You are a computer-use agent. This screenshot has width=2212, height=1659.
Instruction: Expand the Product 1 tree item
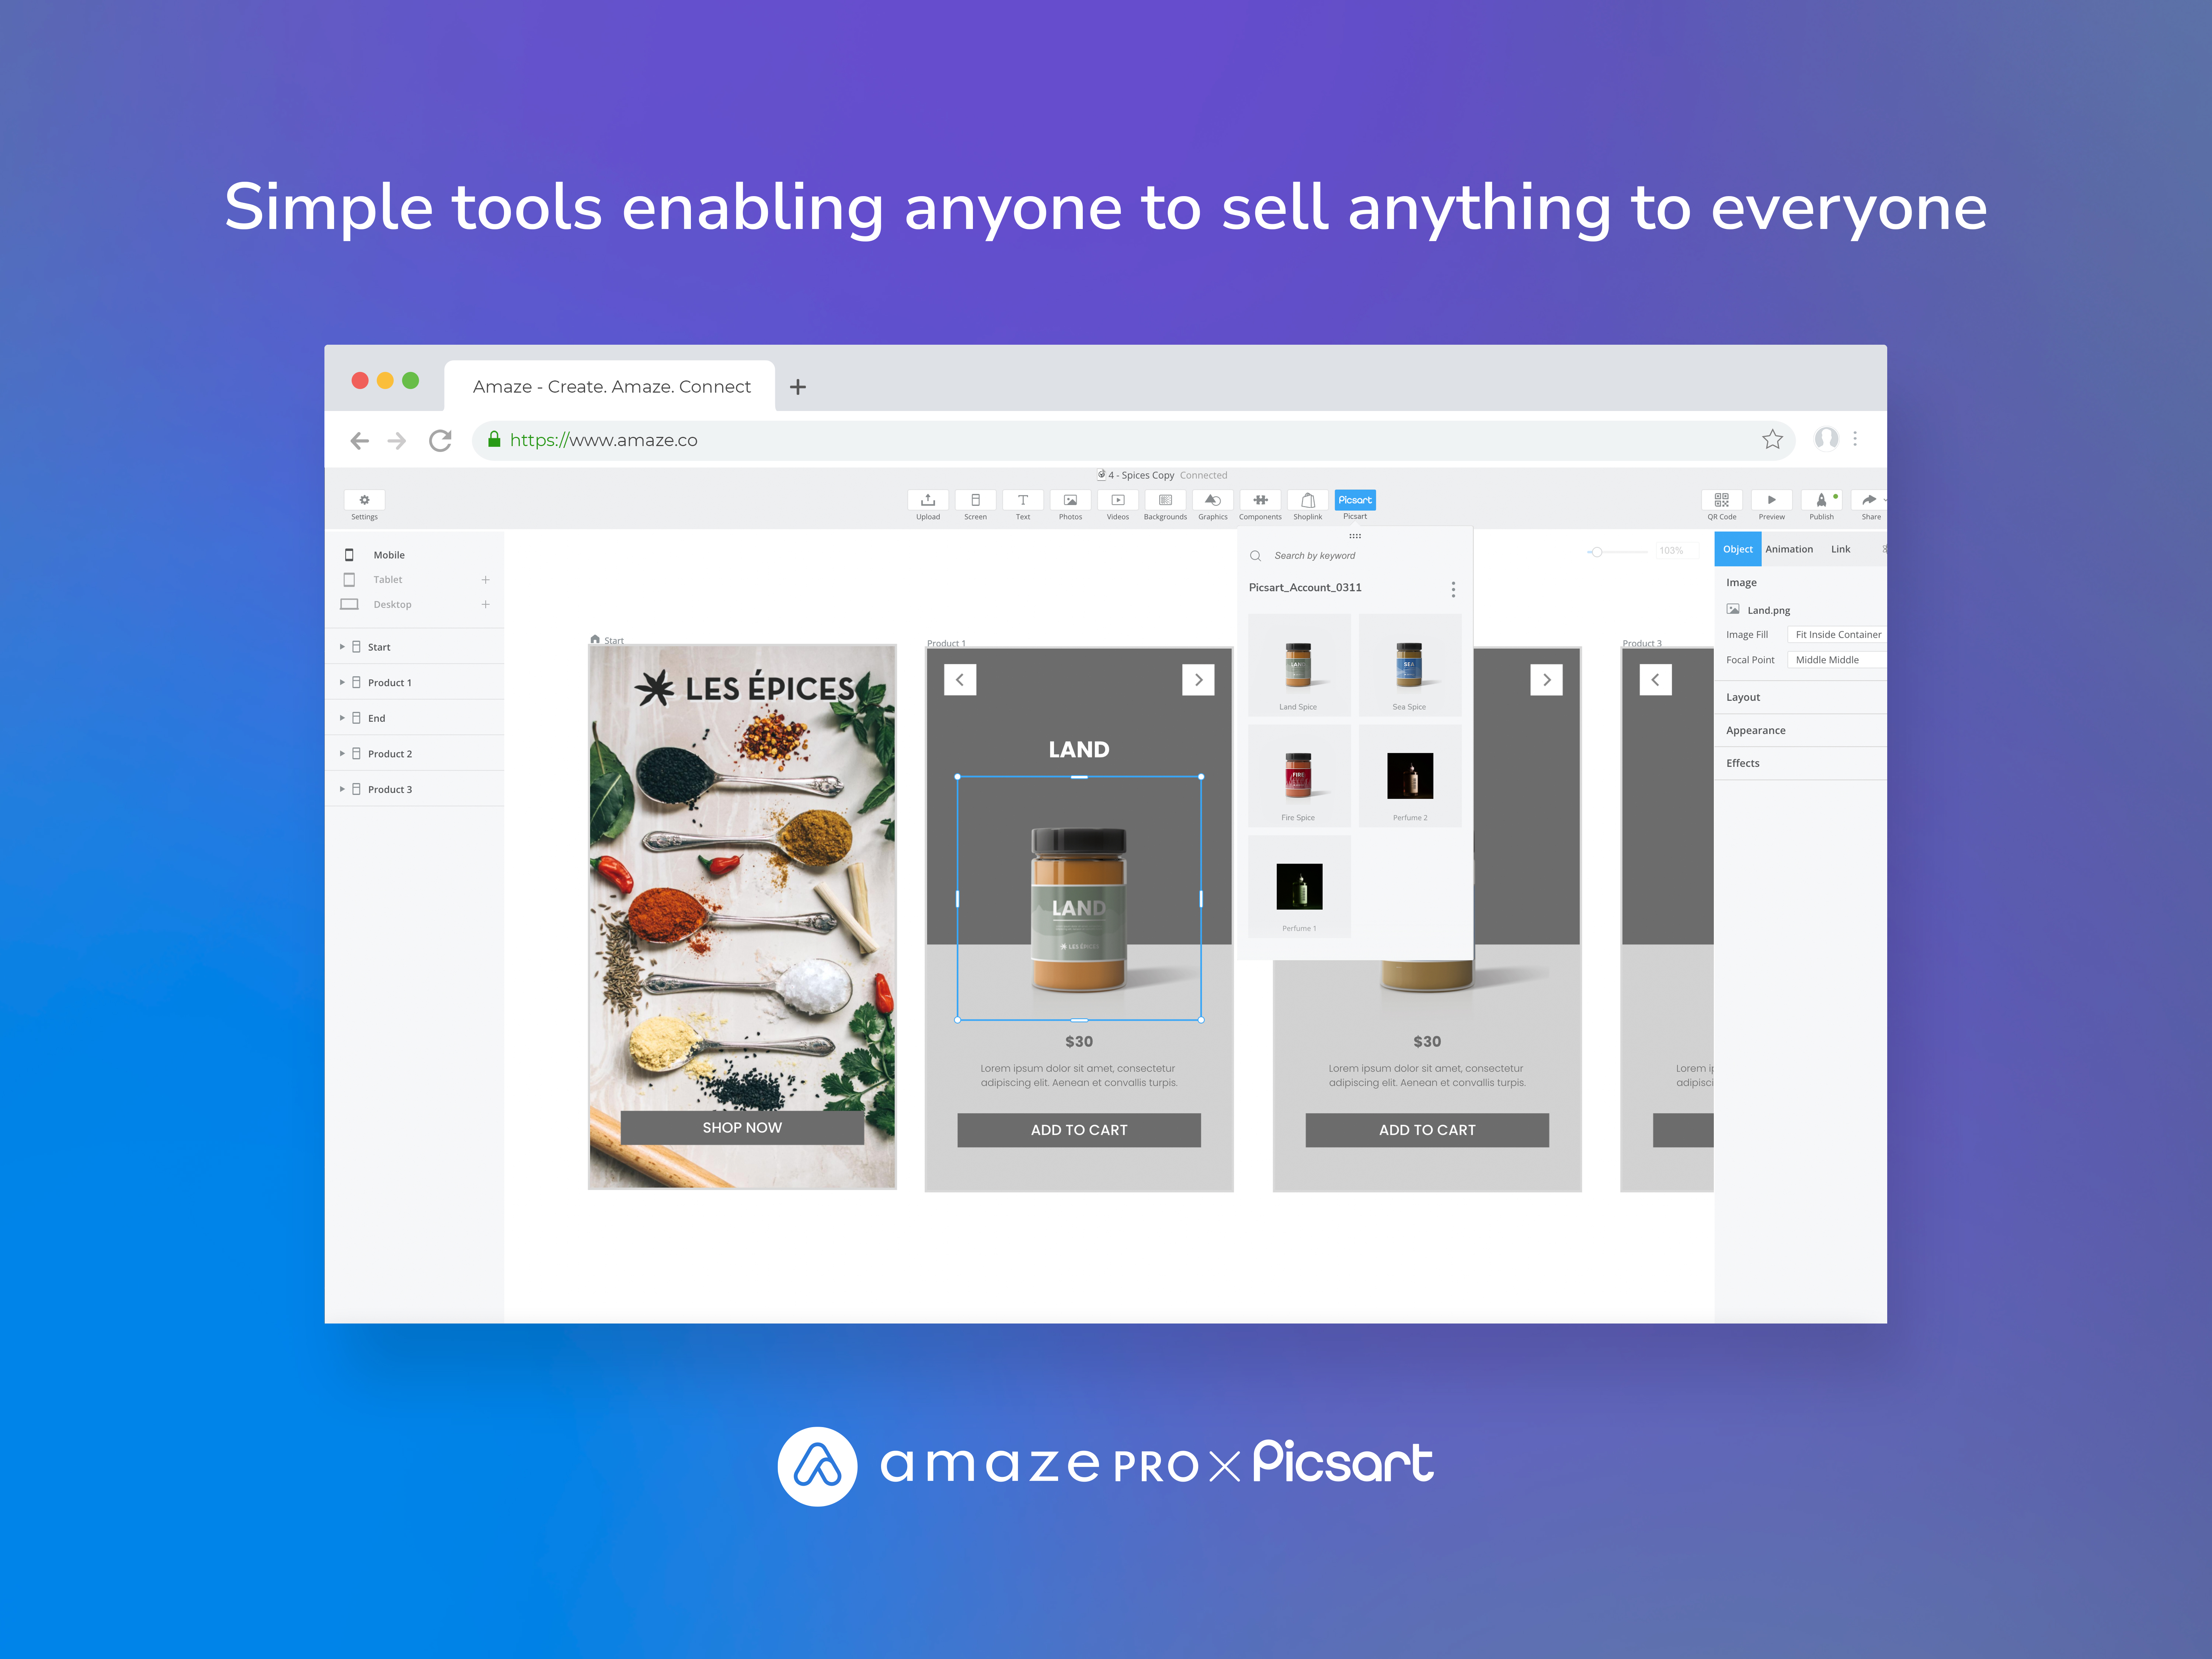point(342,682)
